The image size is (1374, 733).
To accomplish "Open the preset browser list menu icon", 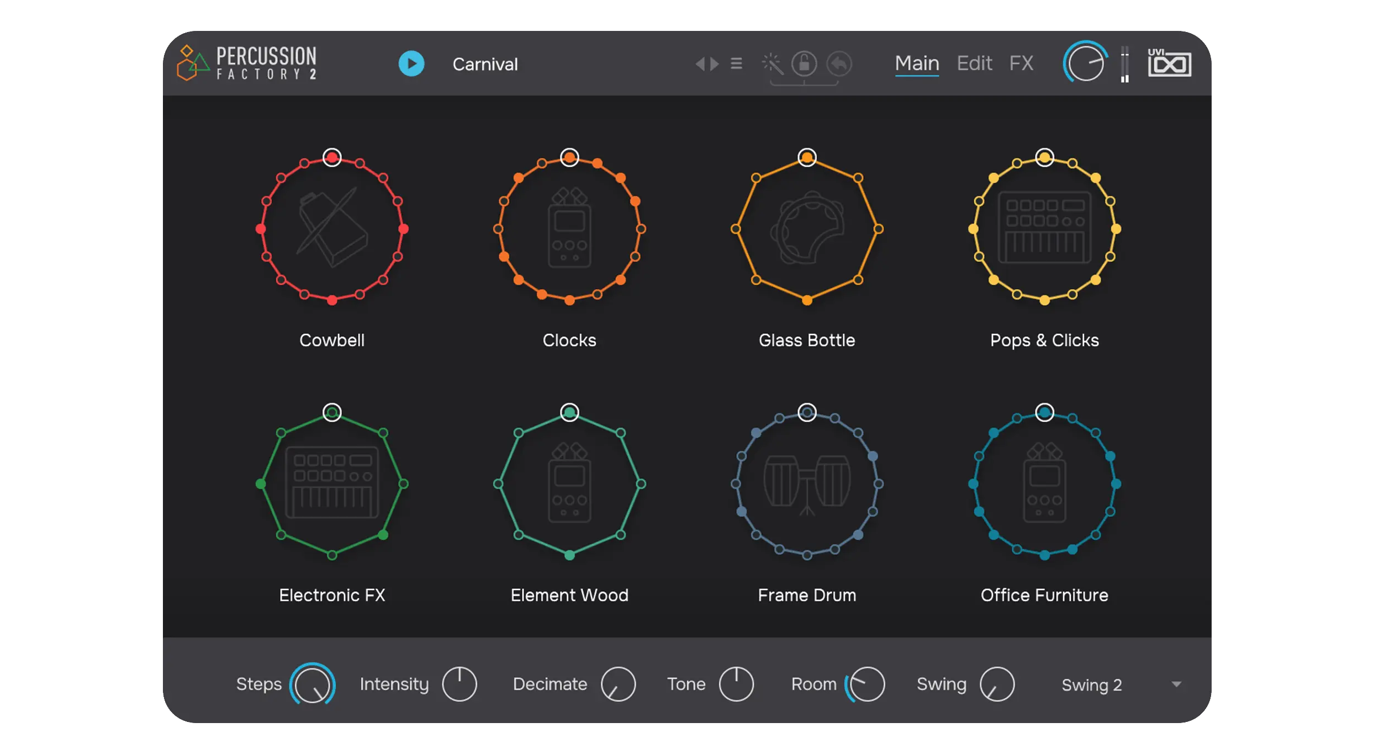I will coord(736,63).
